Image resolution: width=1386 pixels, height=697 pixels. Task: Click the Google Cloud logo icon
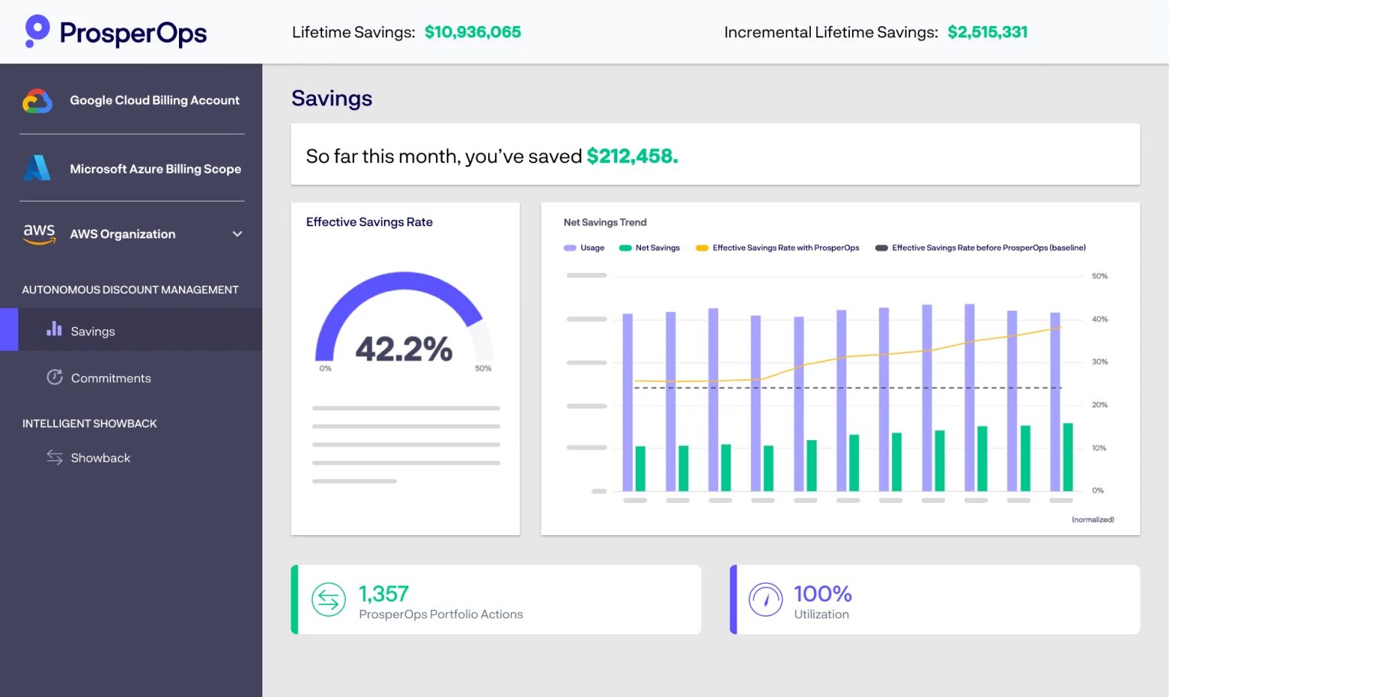point(37,101)
